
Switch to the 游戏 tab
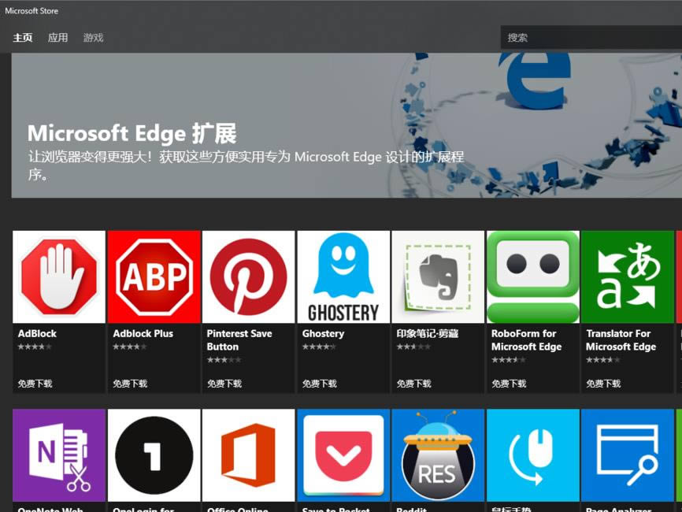click(x=93, y=37)
